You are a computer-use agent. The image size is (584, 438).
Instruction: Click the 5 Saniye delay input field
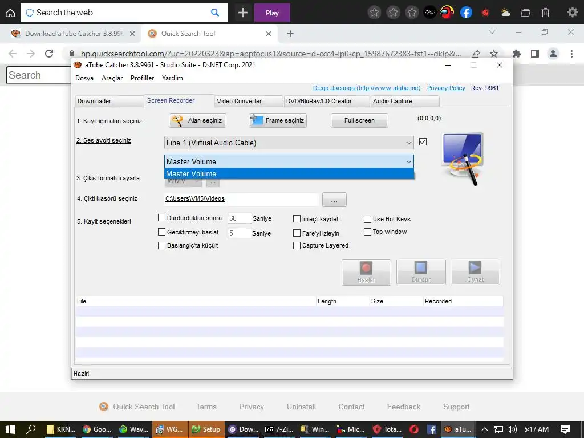tap(239, 233)
